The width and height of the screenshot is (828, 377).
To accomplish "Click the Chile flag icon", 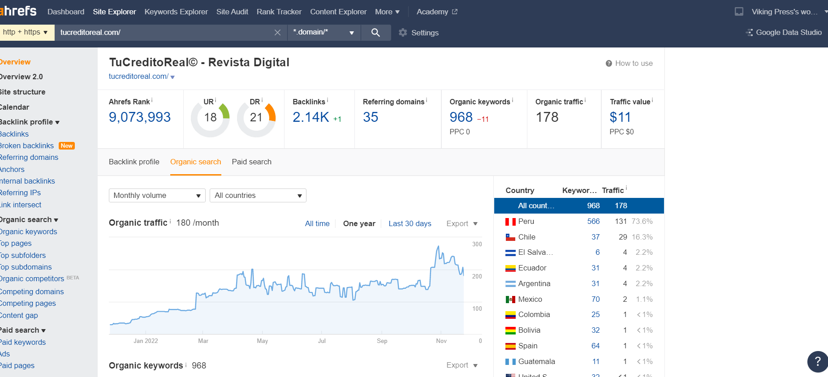I will point(510,237).
